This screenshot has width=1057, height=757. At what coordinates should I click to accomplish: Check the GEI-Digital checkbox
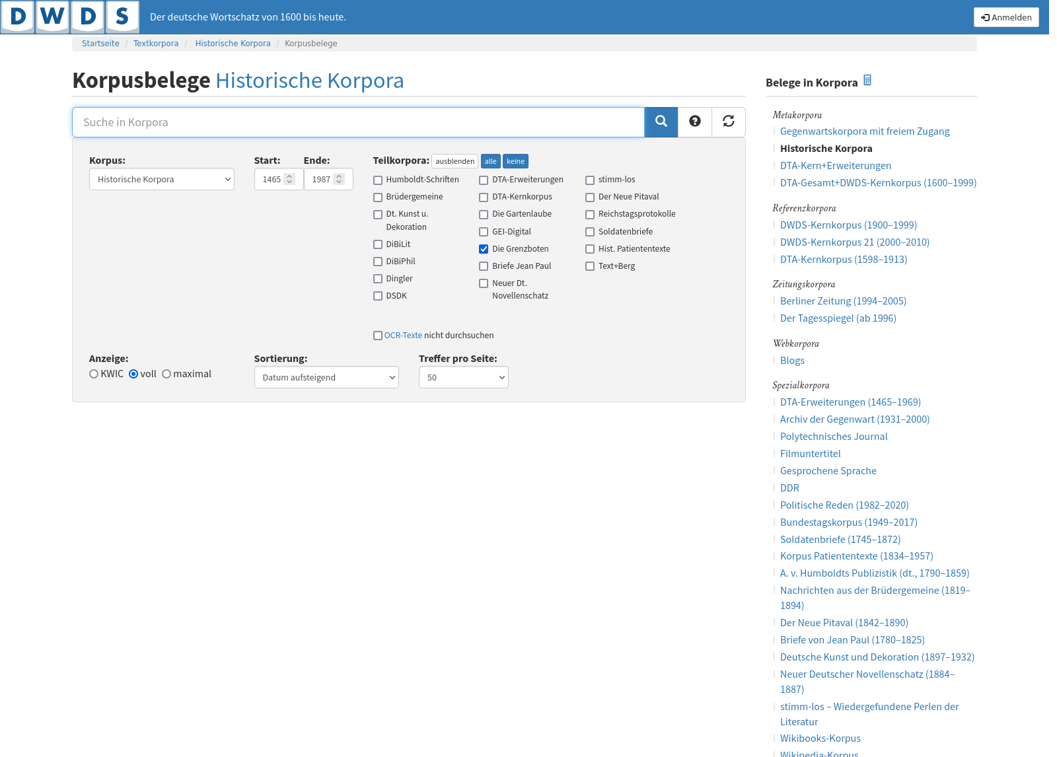point(484,233)
